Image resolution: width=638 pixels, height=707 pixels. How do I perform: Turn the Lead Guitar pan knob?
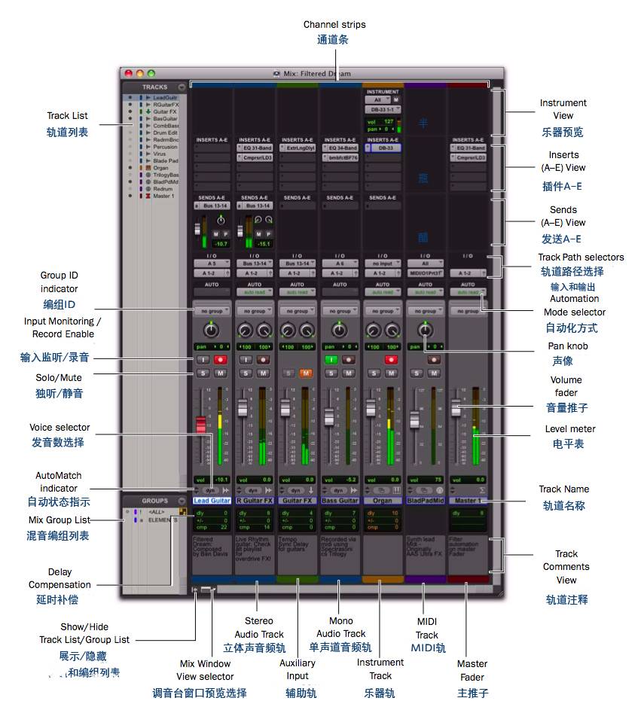(212, 331)
